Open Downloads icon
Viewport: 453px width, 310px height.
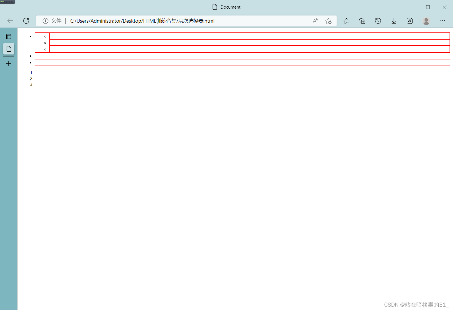tap(394, 21)
